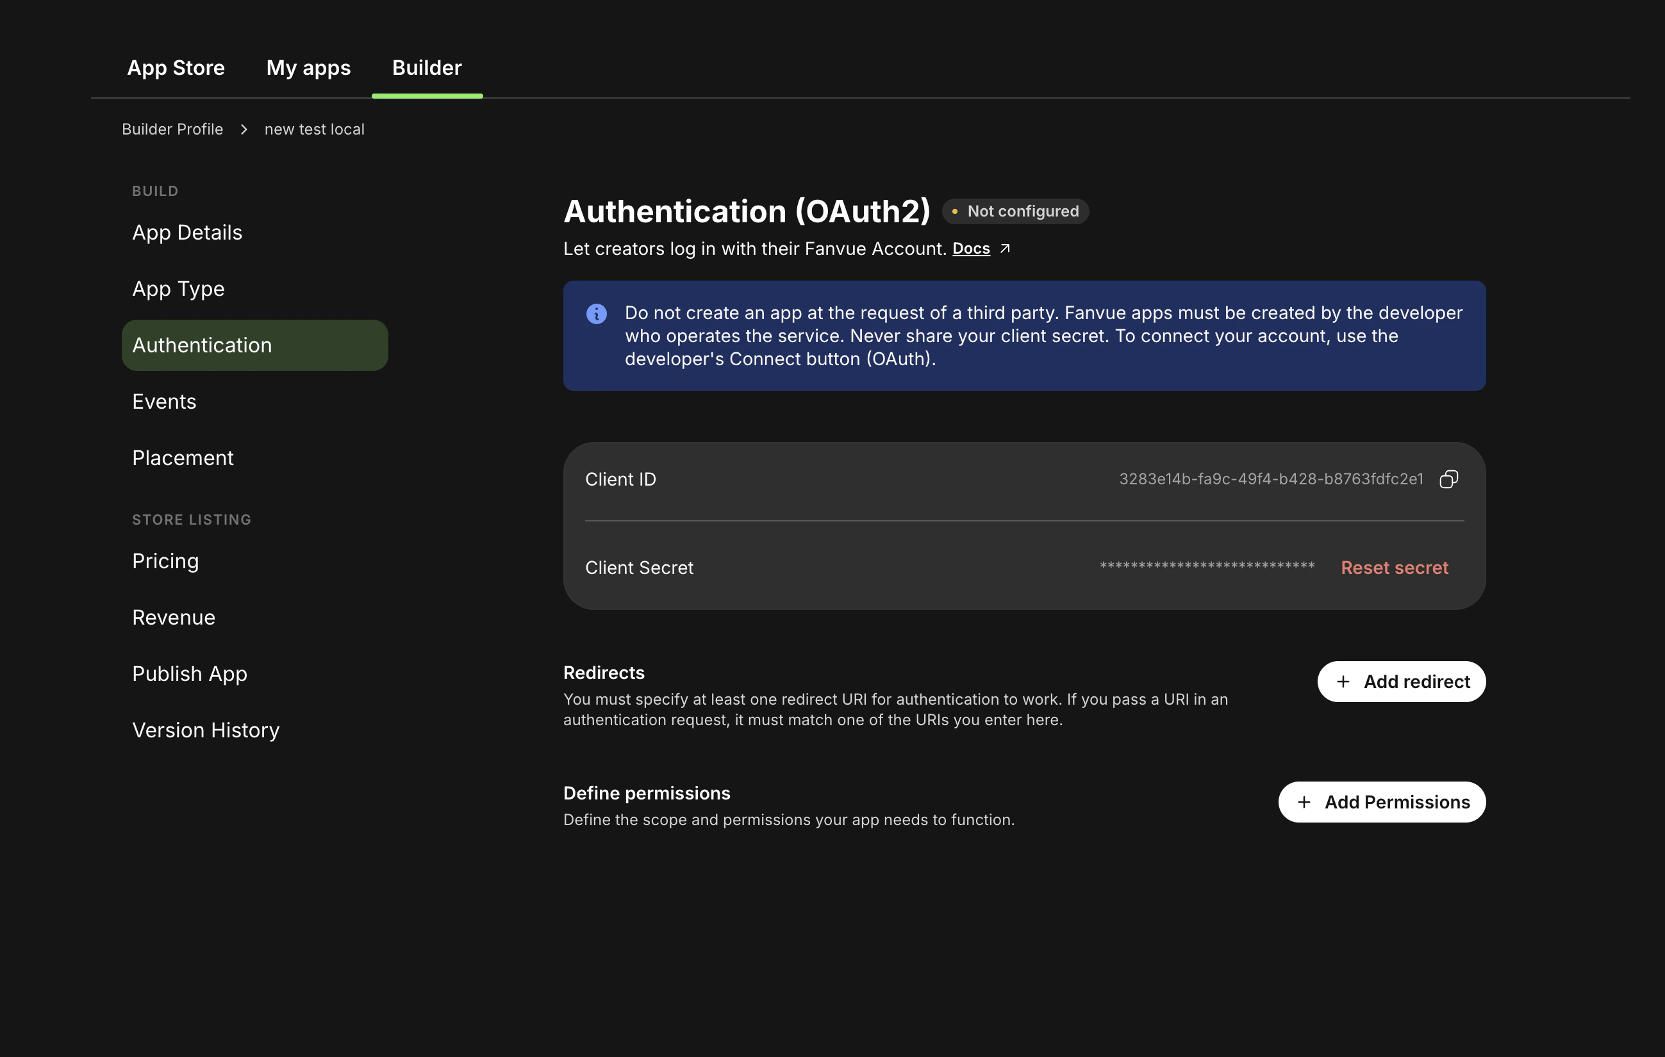This screenshot has width=1665, height=1057.
Task: Click Reset secret
Action: click(x=1394, y=568)
